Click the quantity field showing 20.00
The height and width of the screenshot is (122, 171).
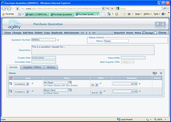pos(125,84)
